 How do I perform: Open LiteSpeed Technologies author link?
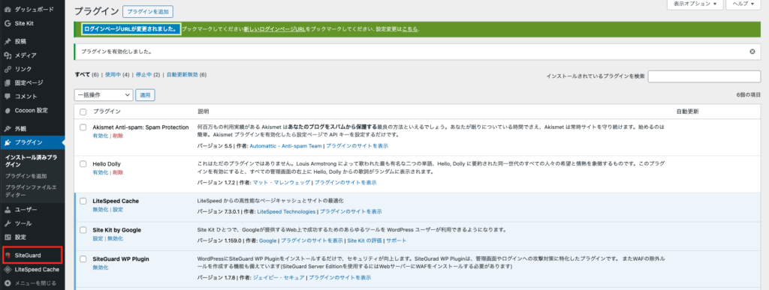[286, 212]
